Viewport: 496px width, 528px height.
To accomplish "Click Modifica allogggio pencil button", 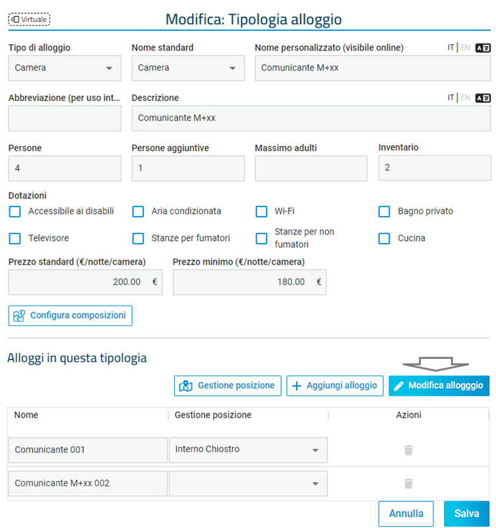I will (439, 385).
